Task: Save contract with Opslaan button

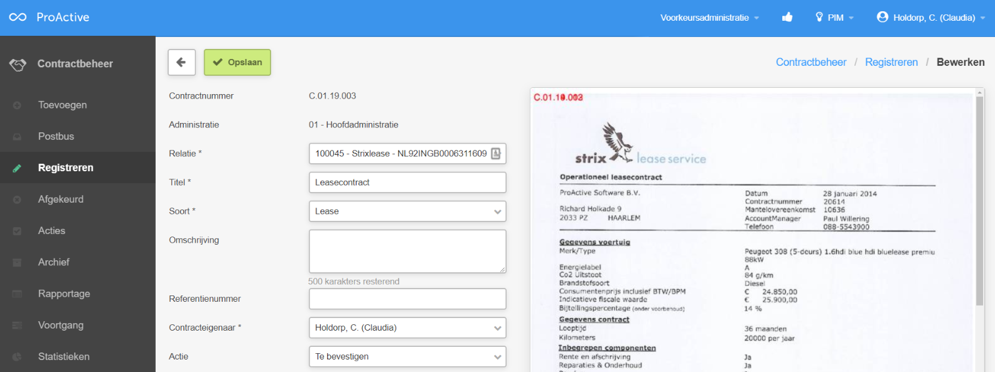Action: pos(237,62)
